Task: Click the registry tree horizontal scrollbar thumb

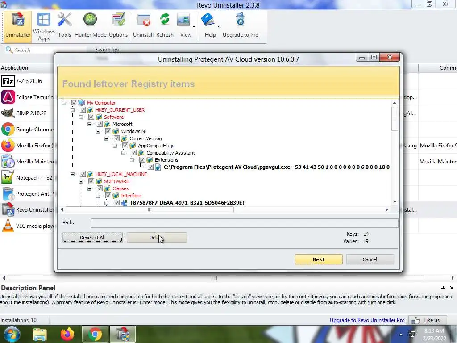Action: (x=150, y=210)
